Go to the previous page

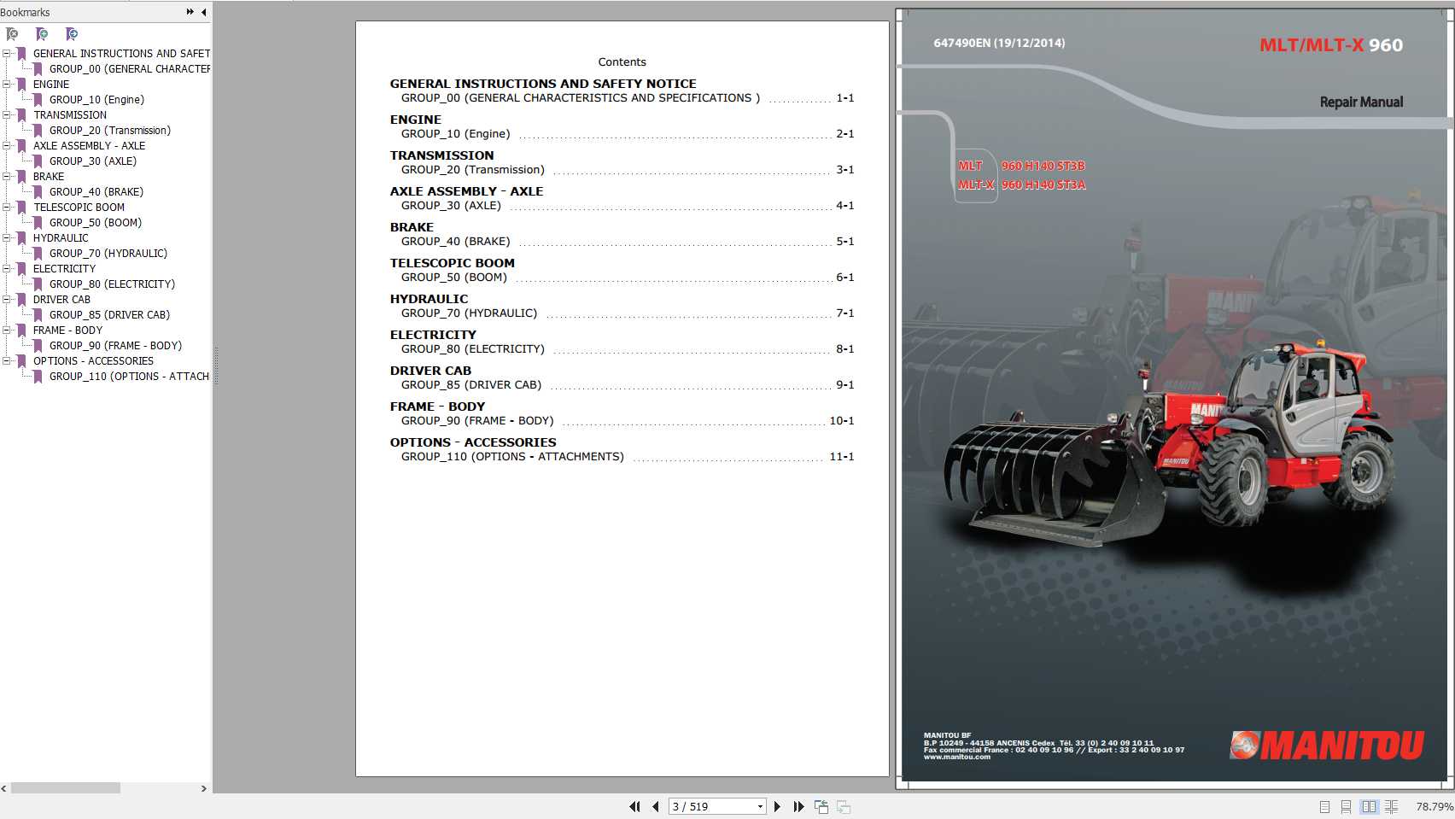tap(655, 806)
